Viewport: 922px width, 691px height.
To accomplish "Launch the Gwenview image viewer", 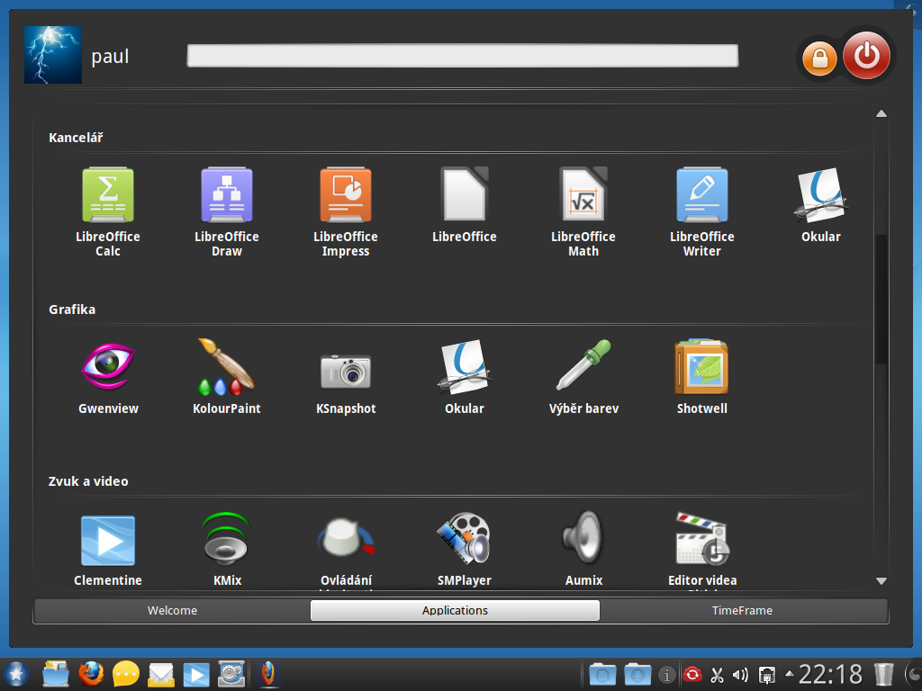I will point(108,377).
